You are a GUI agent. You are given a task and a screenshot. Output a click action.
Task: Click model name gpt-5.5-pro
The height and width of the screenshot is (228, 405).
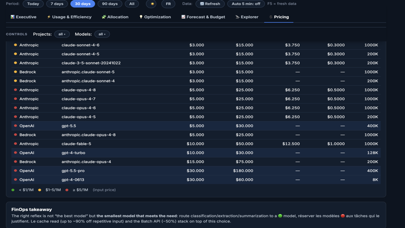[x=73, y=171]
